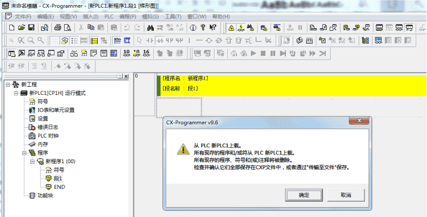Click the Work Online yellow warning icon
Screen dimensions: 427x217
click(231, 27)
